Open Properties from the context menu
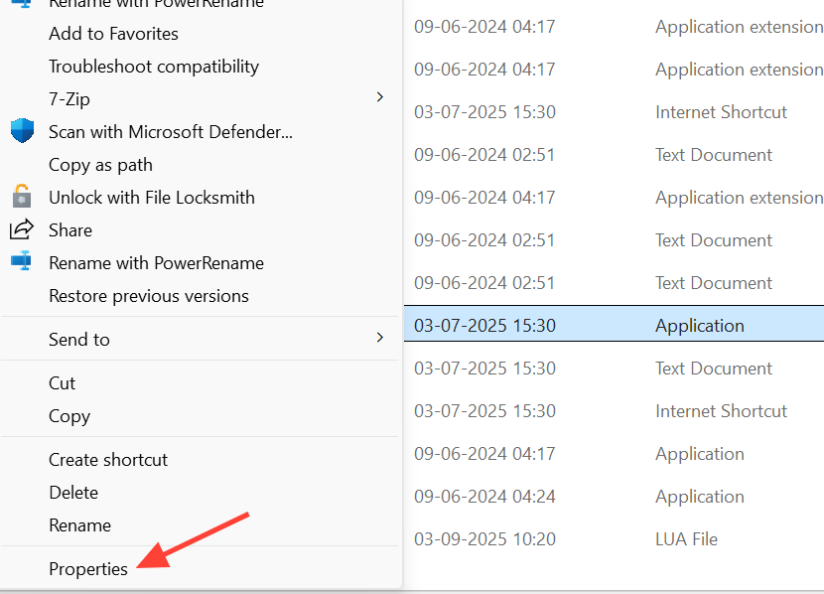The height and width of the screenshot is (594, 824). coord(88,569)
